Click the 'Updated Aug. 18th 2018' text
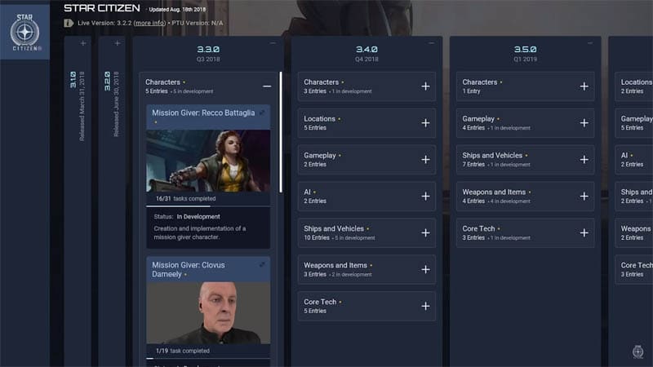The height and width of the screenshot is (367, 653). coord(177,9)
